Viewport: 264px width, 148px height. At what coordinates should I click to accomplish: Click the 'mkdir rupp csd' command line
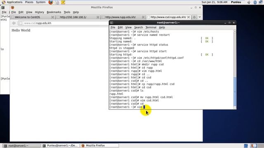[137, 65]
